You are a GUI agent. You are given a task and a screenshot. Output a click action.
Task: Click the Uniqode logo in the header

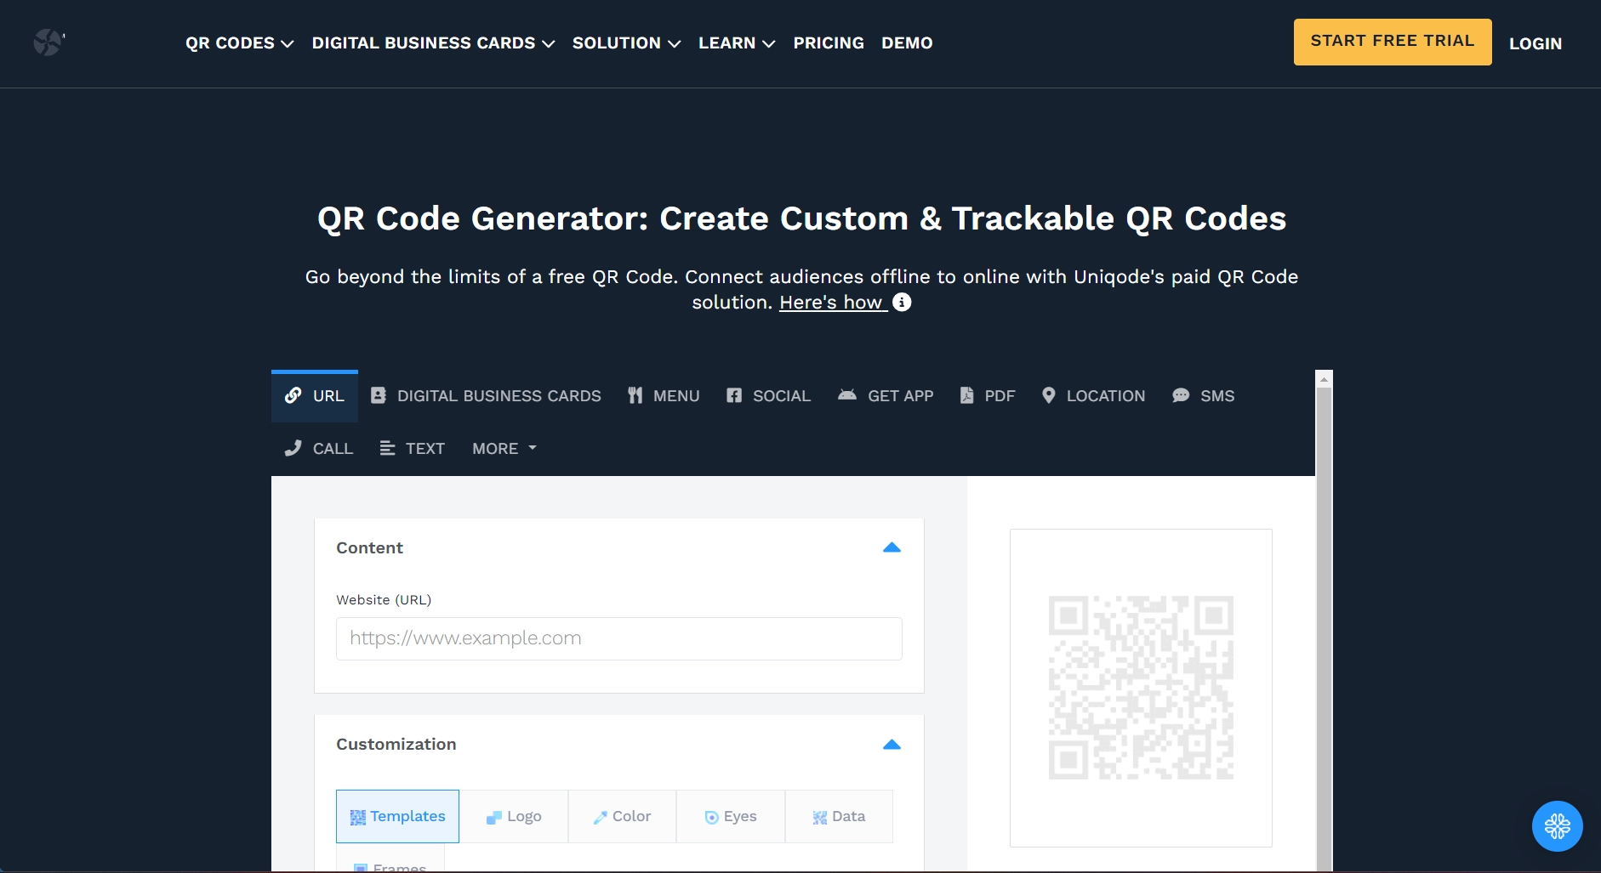[49, 43]
